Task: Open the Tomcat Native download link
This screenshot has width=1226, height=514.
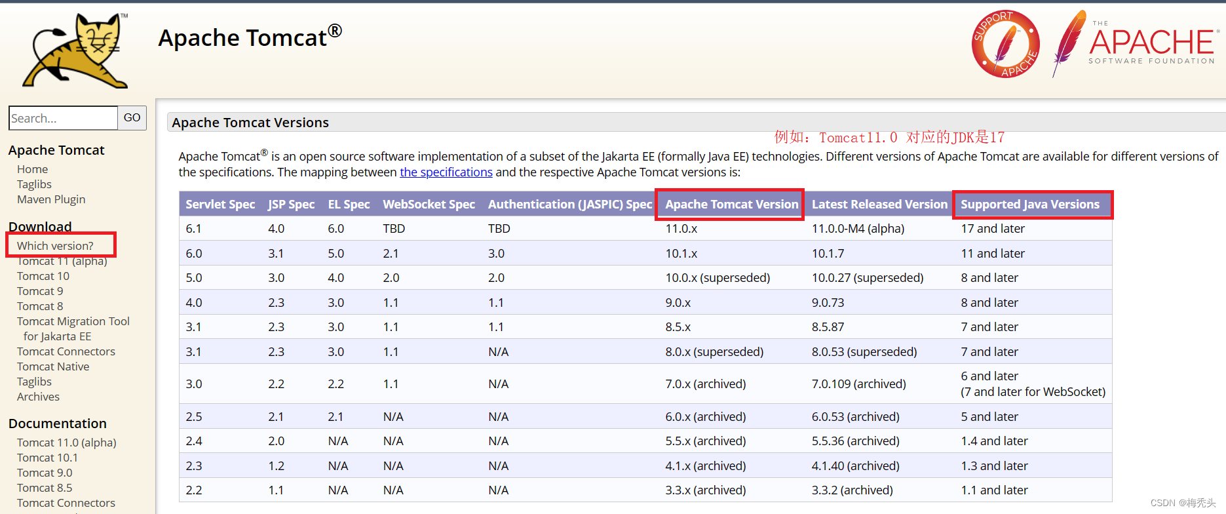Action: 53,366
